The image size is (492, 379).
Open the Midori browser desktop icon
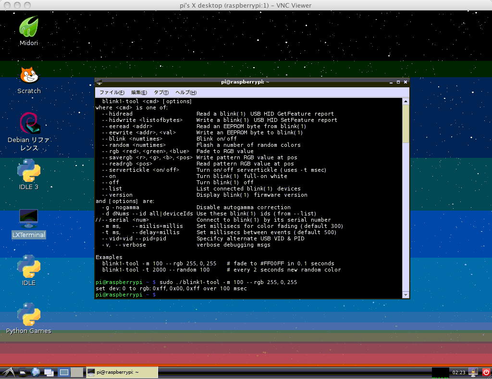(x=28, y=27)
